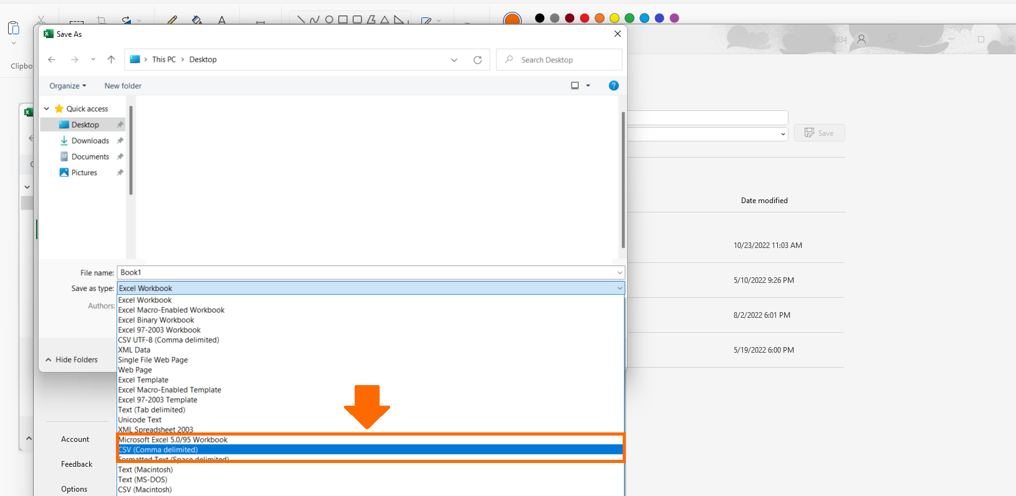Viewport: 1016px width, 496px height.
Task: Select the Line shape tool in Paint
Action: 301,20
